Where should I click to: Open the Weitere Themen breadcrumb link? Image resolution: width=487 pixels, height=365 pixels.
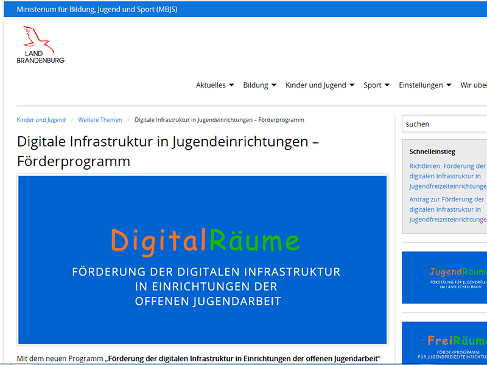pos(100,120)
